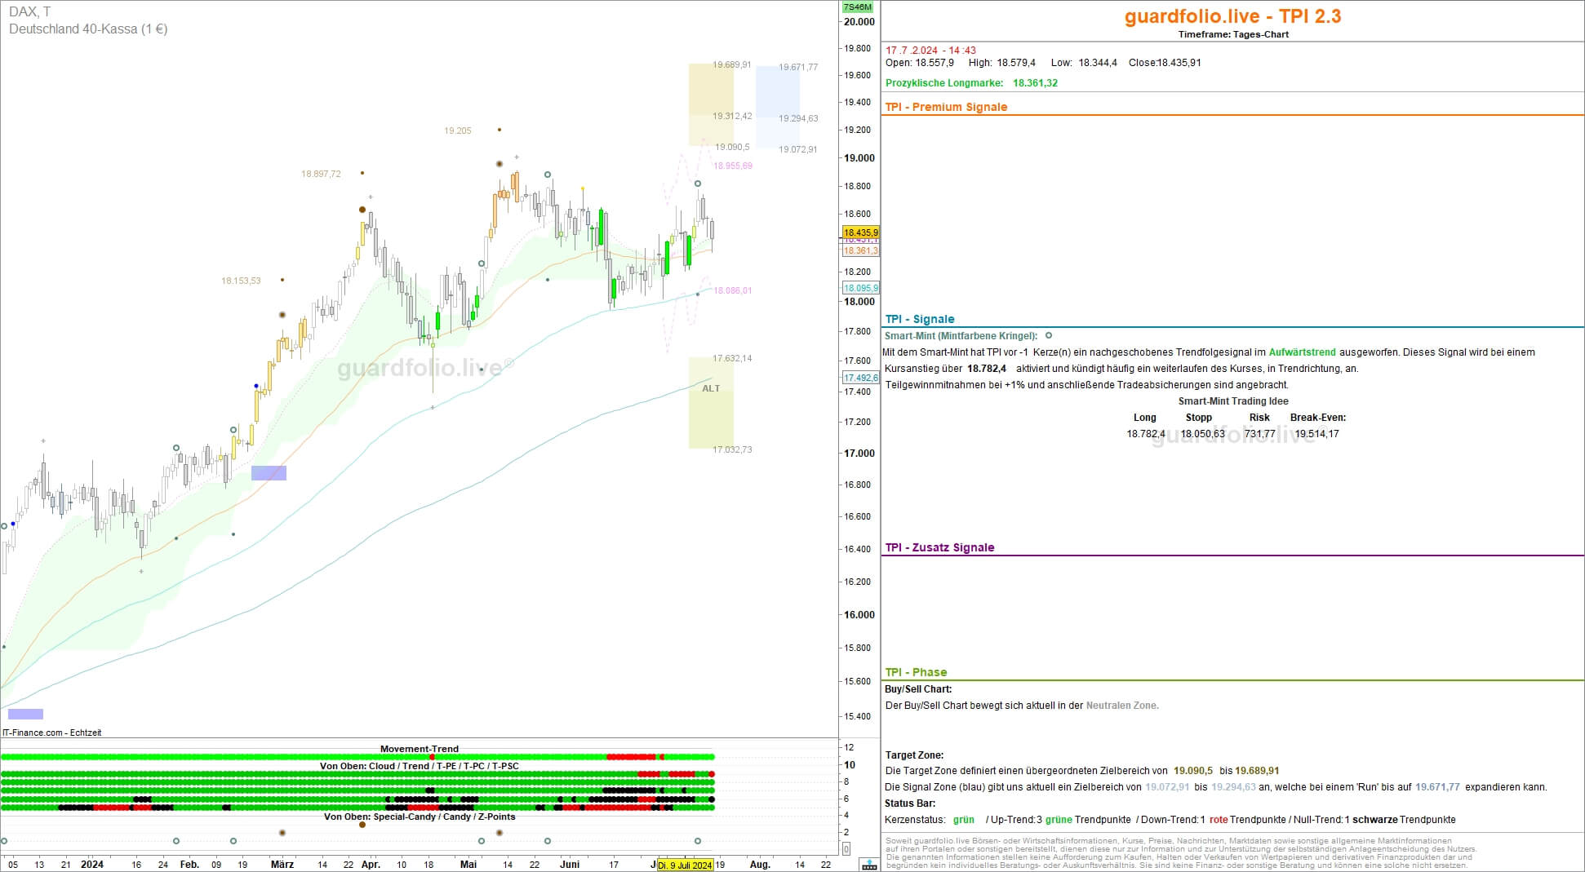Click the 'Aug.' label on time axis

click(x=760, y=865)
